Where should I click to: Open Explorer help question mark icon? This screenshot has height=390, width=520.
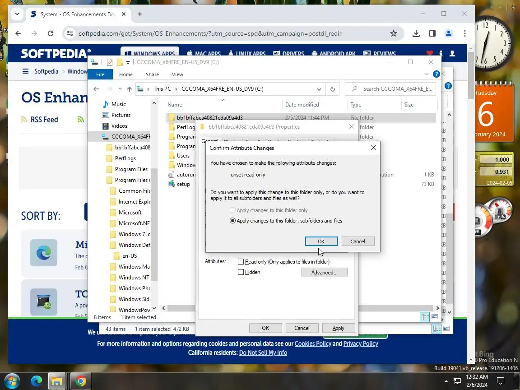[x=436, y=74]
